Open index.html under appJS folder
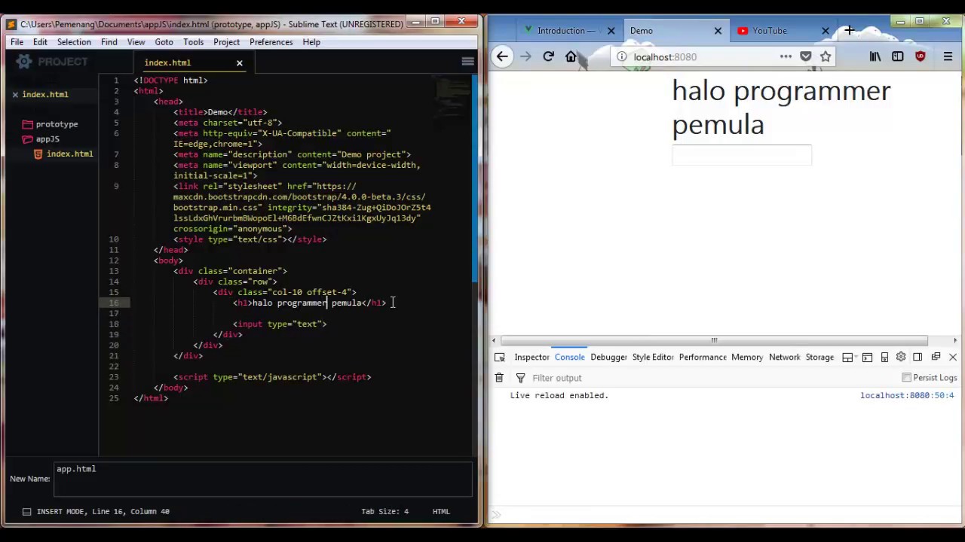 tap(69, 154)
